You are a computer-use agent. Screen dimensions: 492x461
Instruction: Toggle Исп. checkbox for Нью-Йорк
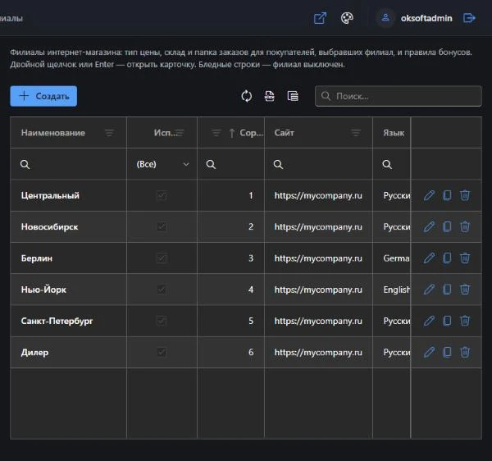(x=162, y=290)
